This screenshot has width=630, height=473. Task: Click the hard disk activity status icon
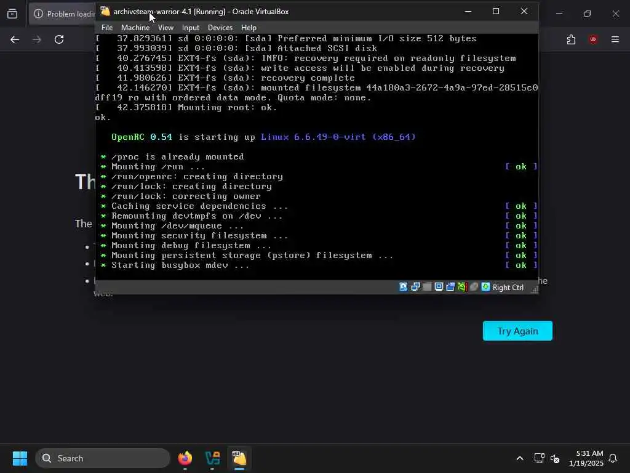click(404, 287)
